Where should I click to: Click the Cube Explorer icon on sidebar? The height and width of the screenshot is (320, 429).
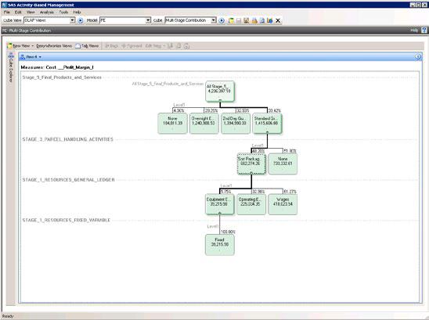(11, 56)
